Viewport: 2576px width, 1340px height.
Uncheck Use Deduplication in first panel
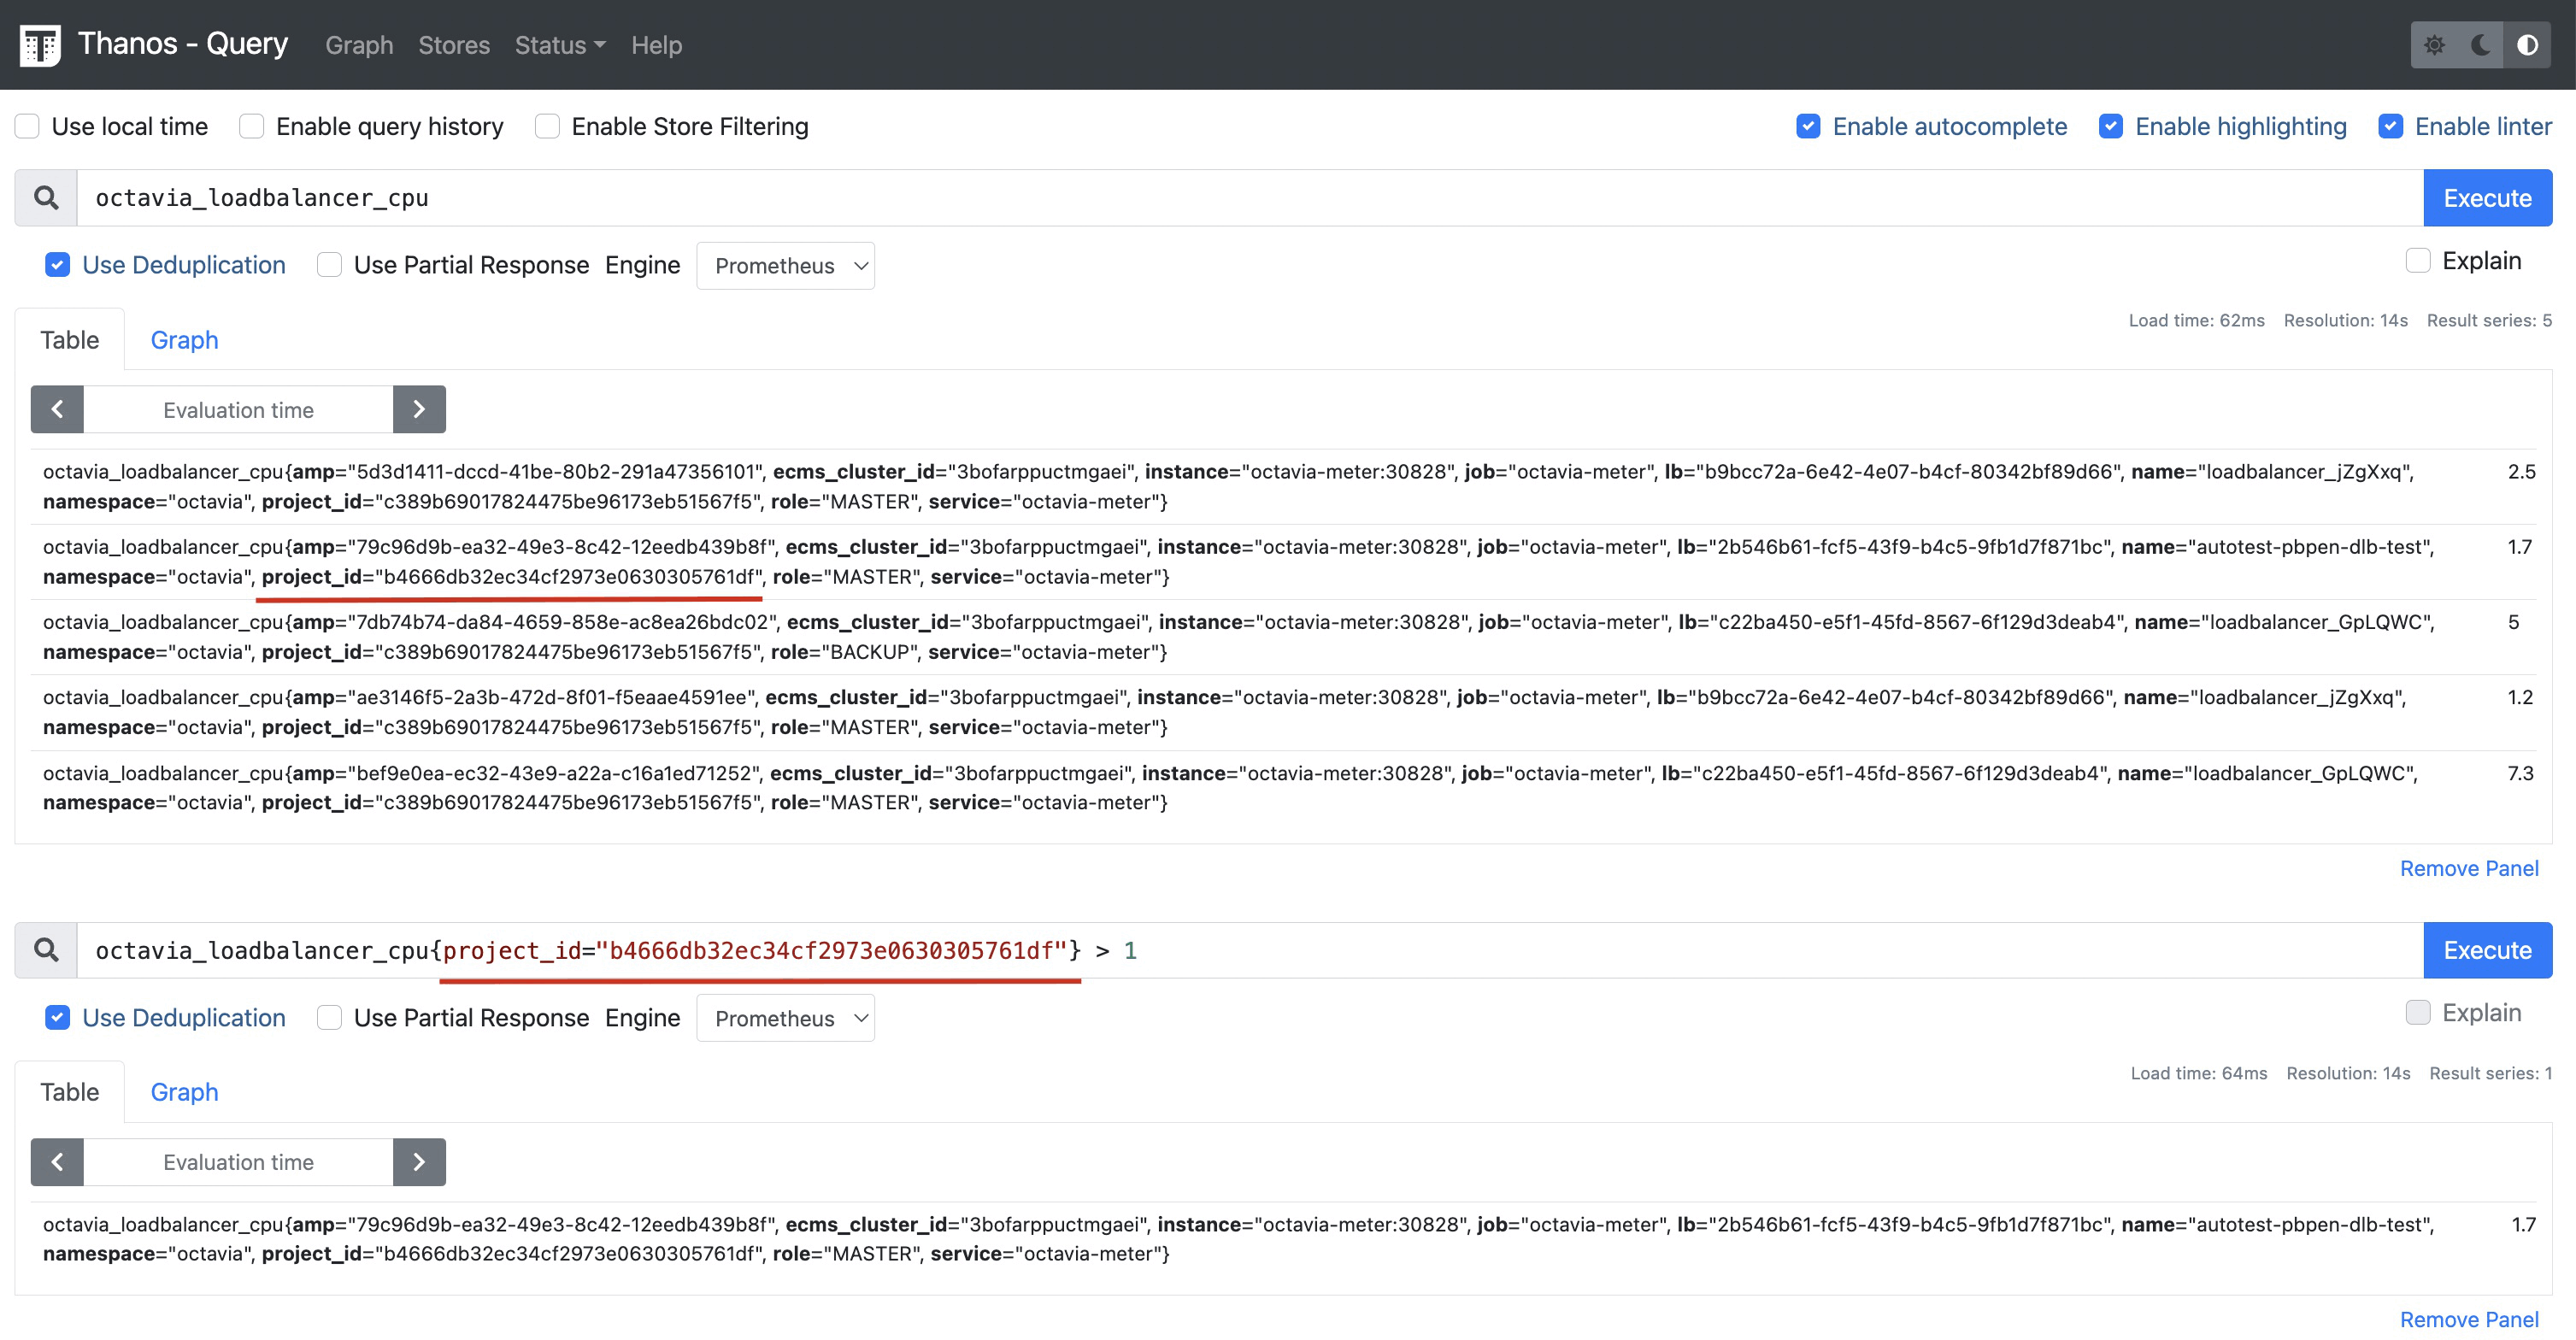58,265
